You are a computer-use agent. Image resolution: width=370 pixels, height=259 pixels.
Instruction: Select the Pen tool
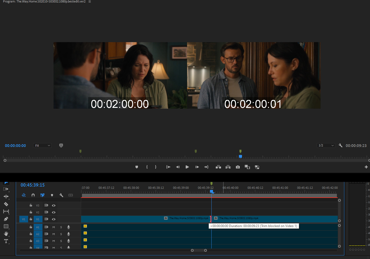(6, 219)
